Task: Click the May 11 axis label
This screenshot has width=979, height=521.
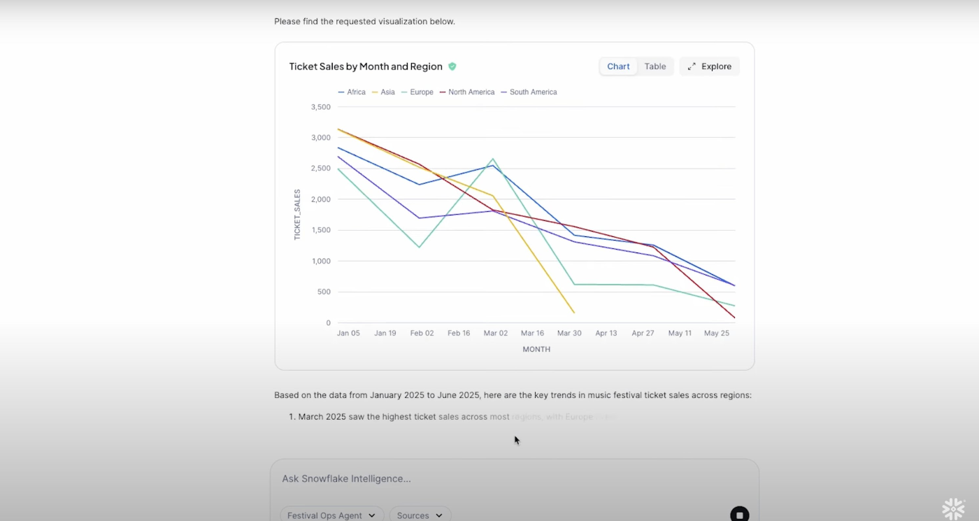Action: [x=680, y=334]
